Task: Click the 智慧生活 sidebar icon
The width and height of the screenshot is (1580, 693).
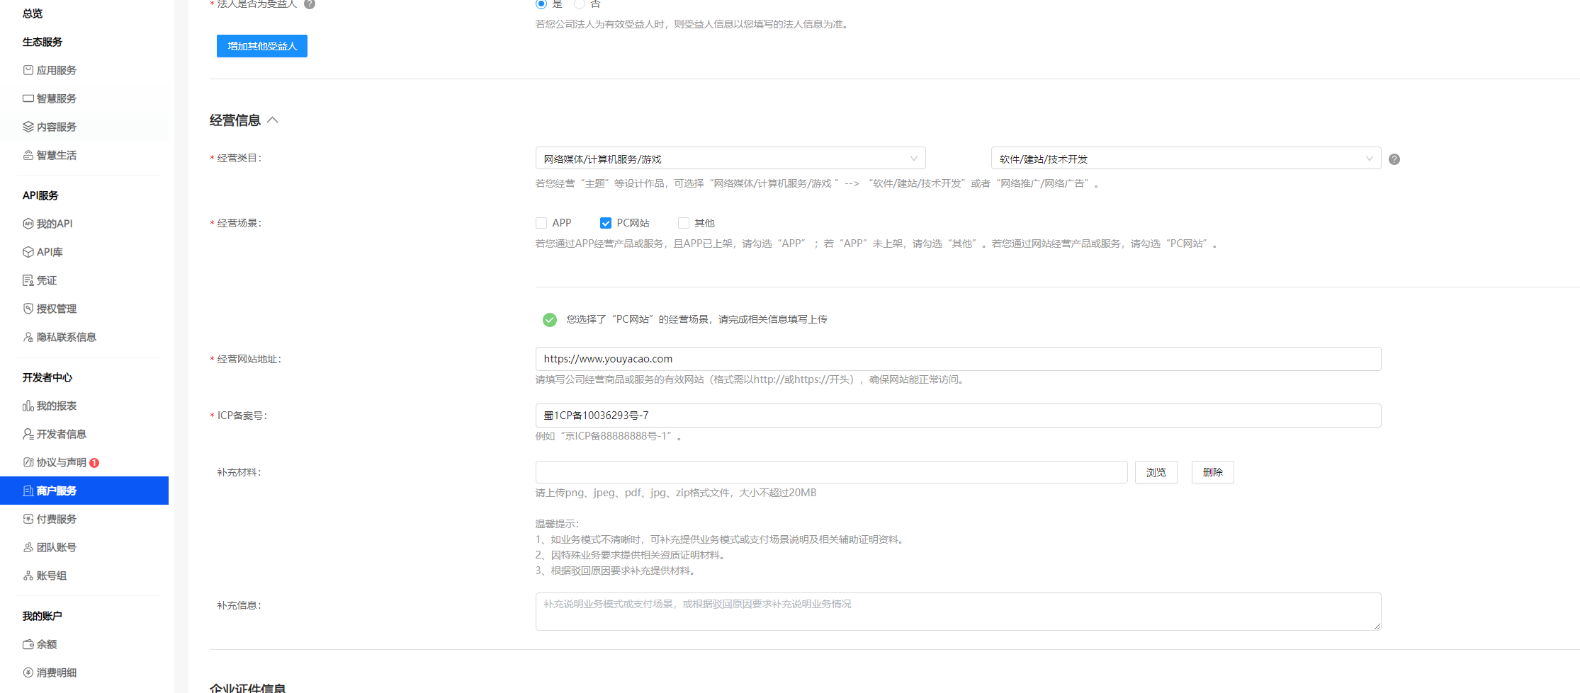Action: 28,155
